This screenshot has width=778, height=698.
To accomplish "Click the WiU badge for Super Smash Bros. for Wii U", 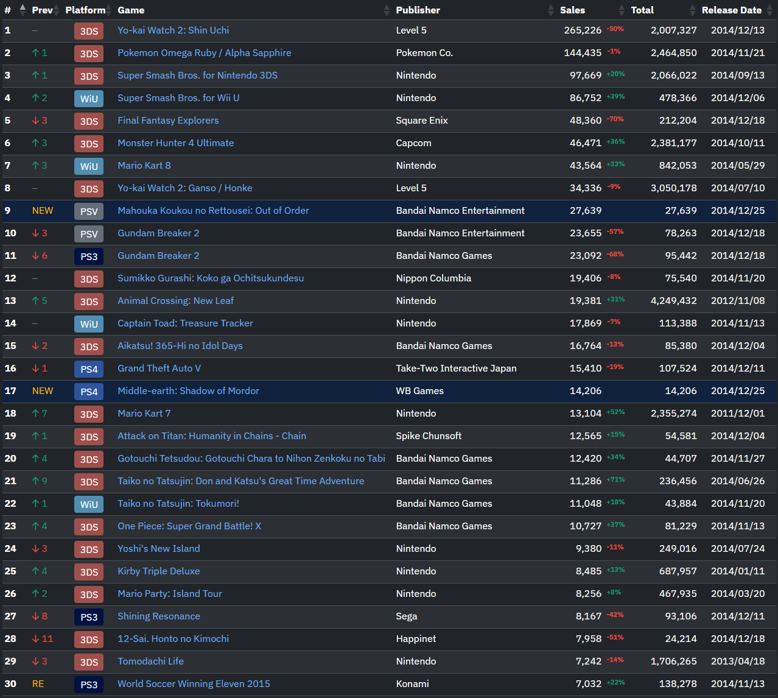I will point(89,99).
